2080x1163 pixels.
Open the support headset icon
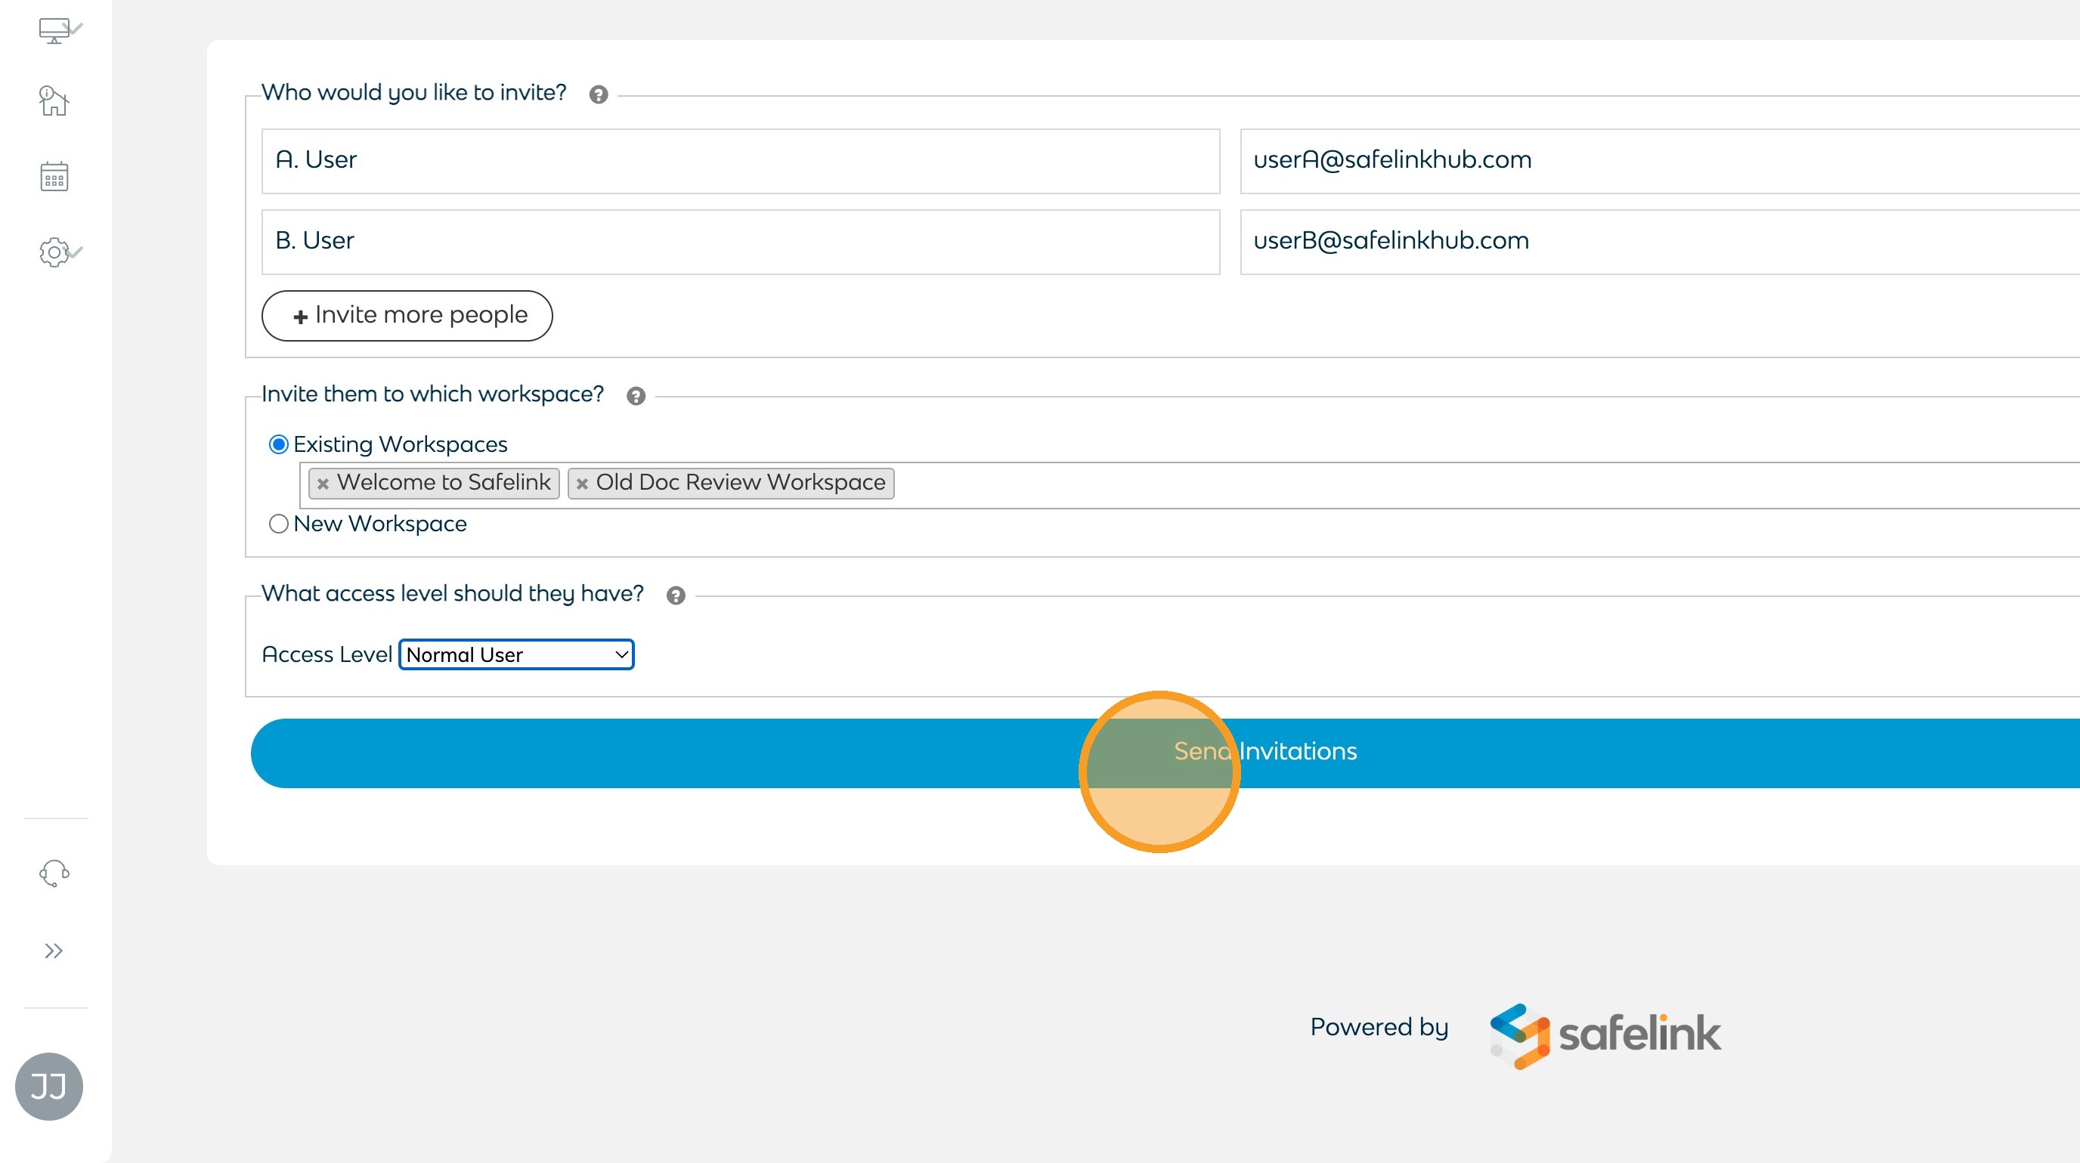coord(54,874)
